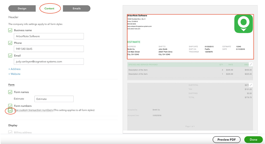Click the Estimate form name field
The width and height of the screenshot is (265, 144).
point(54,99)
